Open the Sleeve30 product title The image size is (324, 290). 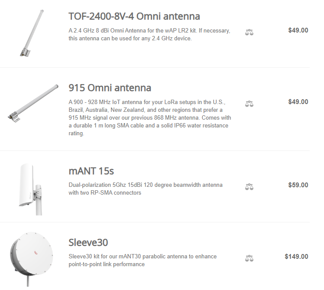pos(88,242)
